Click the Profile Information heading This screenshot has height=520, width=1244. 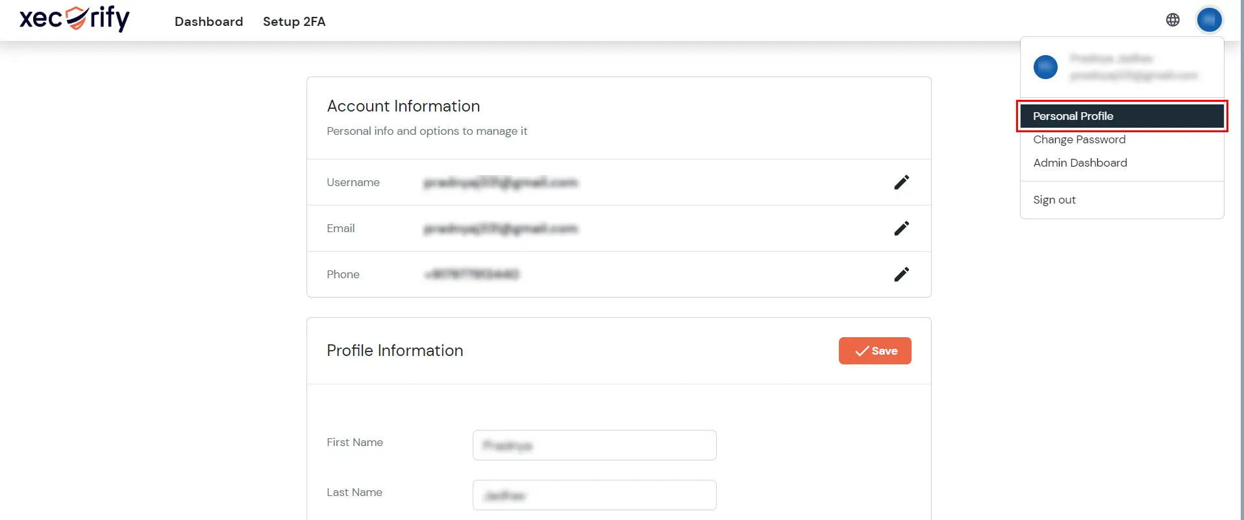coord(395,350)
